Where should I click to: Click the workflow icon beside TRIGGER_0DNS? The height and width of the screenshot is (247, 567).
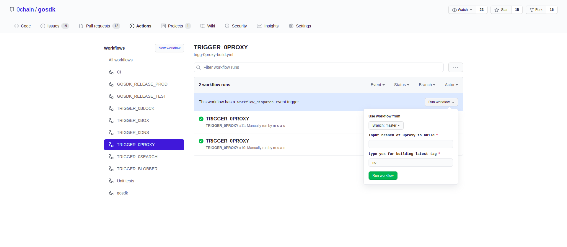111,133
